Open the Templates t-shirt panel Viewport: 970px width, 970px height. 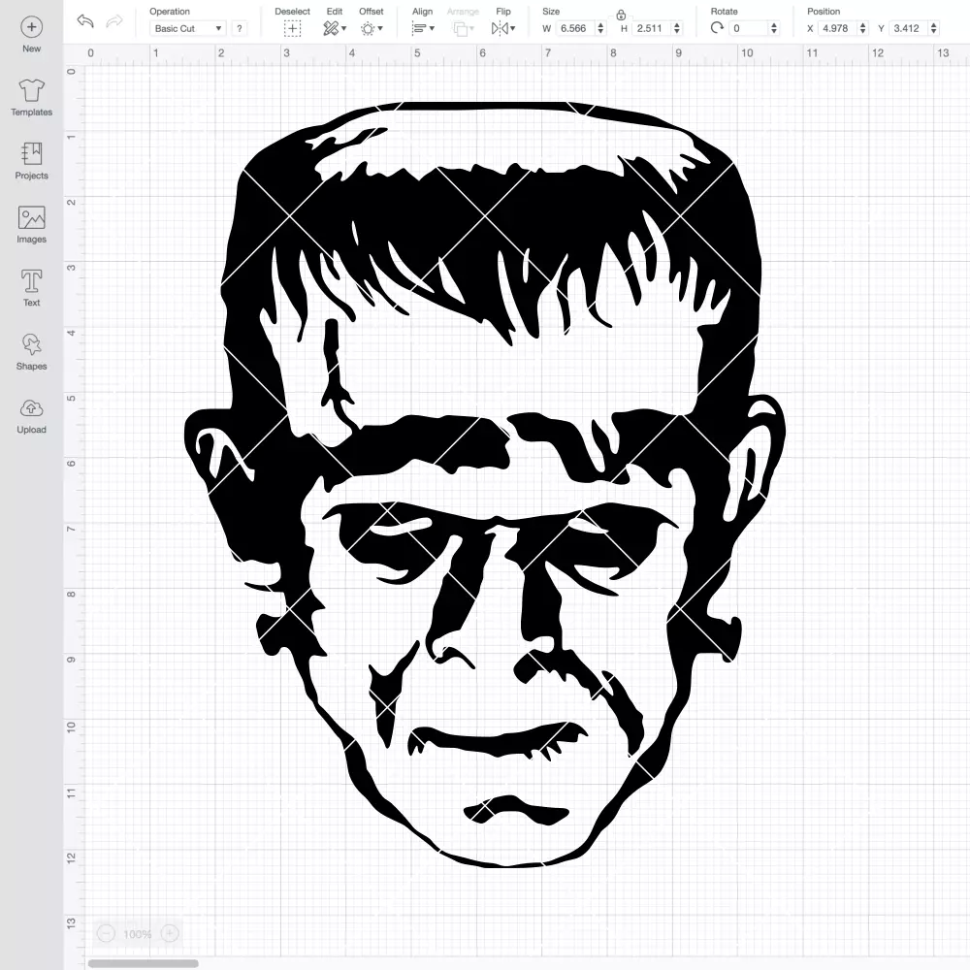click(x=32, y=91)
